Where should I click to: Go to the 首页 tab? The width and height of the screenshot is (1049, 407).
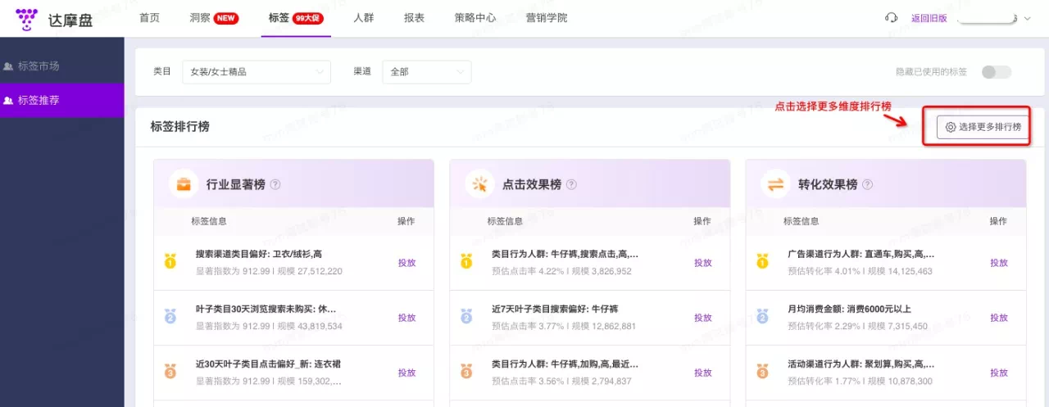149,18
